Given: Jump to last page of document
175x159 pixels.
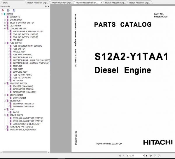Looking at the screenshot, I should click(x=150, y=156).
